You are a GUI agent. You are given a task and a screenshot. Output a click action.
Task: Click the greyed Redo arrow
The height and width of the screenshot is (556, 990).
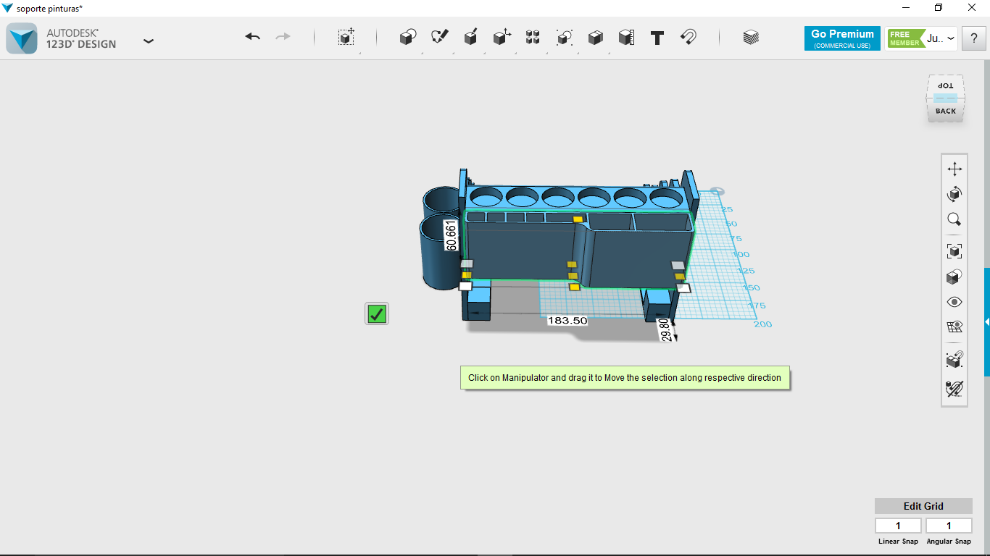tap(283, 37)
